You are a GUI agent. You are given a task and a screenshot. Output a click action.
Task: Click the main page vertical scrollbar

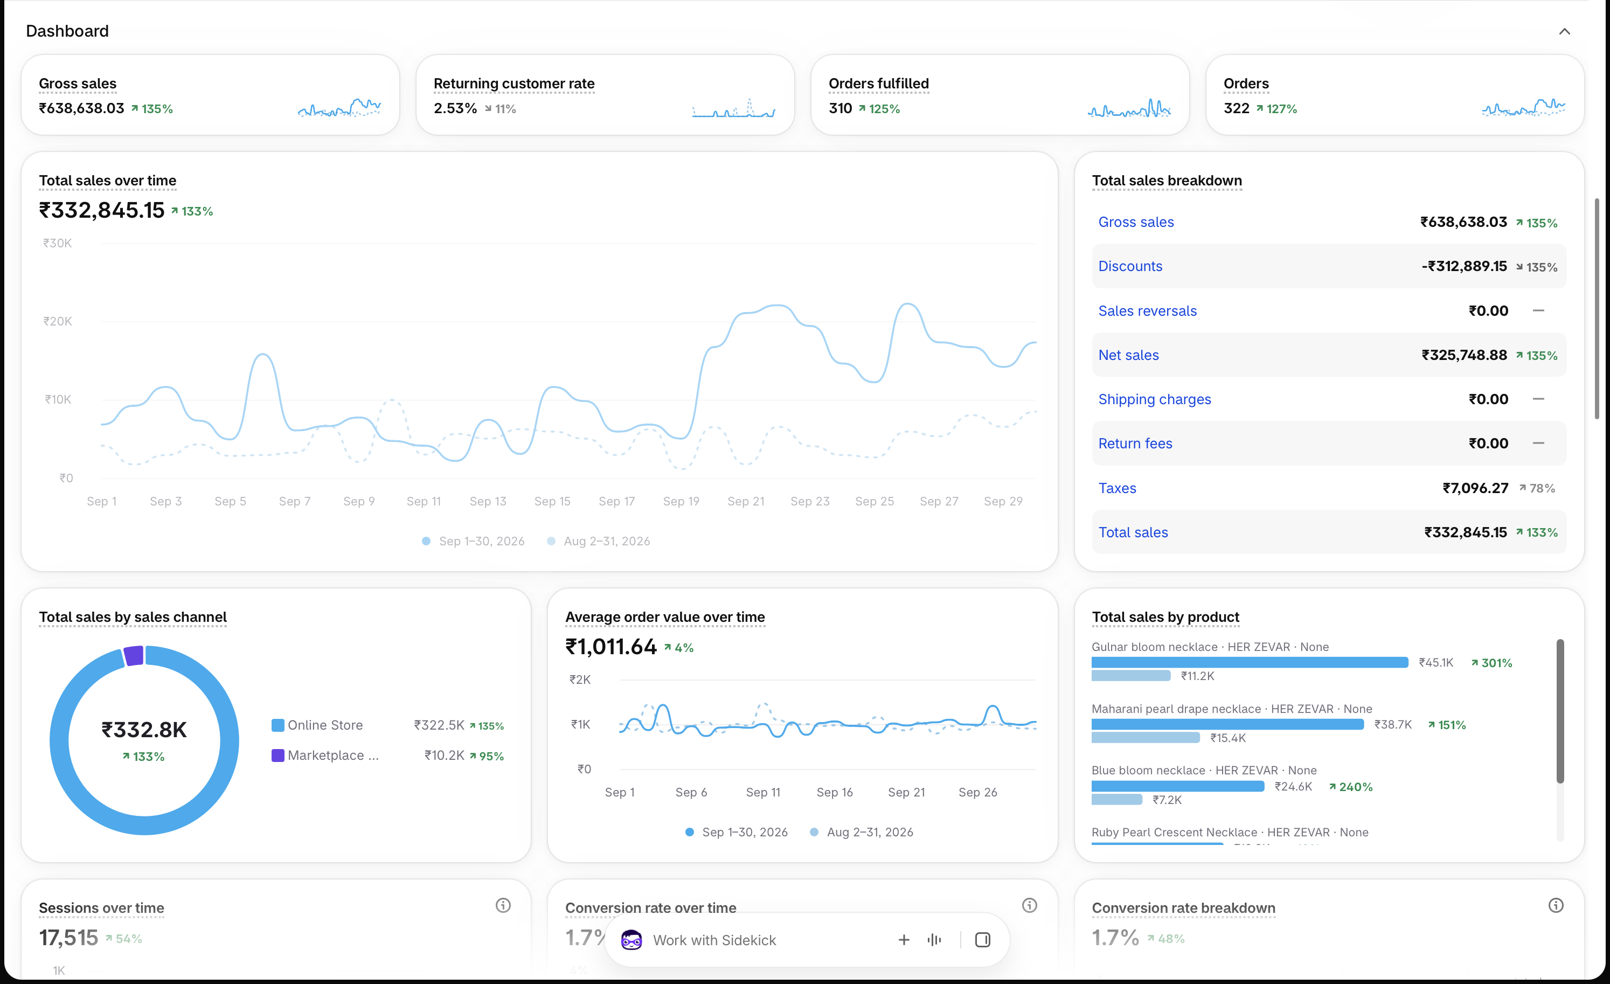1597,309
